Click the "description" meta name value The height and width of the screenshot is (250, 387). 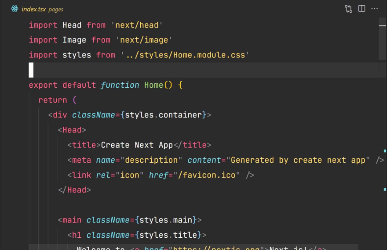(151, 160)
